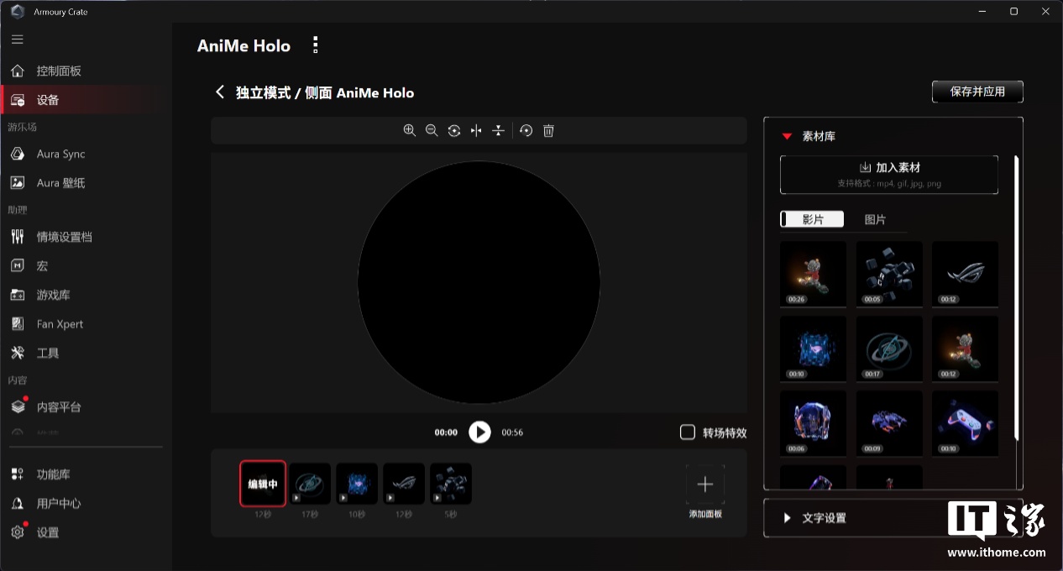Click the material library vertical scrollbar
The height and width of the screenshot is (571, 1063).
click(1016, 298)
